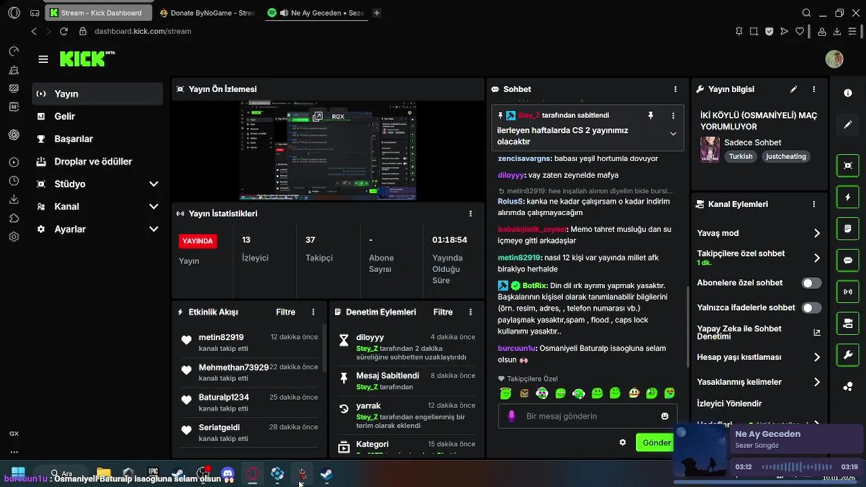Switch to Donate ByNoGame tab
This screenshot has height=487, width=866.
[x=208, y=13]
